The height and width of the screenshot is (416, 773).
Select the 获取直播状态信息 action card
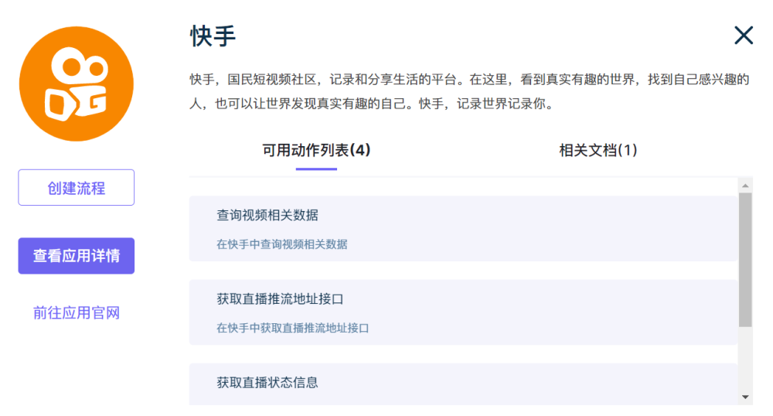point(463,384)
